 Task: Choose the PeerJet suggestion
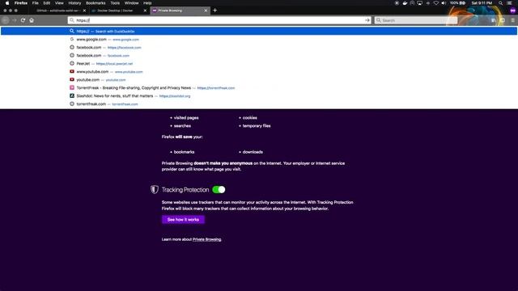tap(259, 63)
